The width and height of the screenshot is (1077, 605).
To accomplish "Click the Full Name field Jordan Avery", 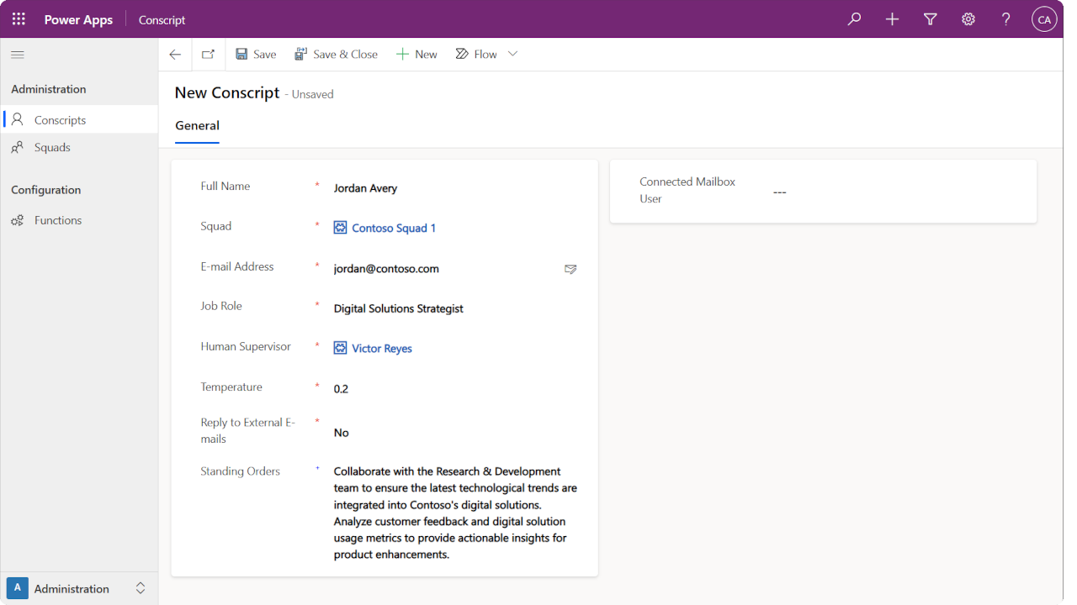I will pyautogui.click(x=454, y=188).
